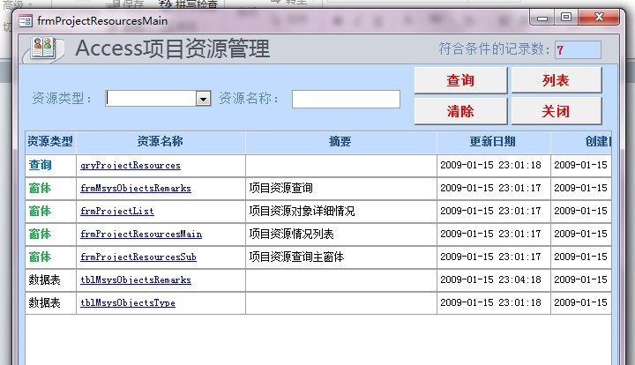This screenshot has width=635, height=365.
Task: Open the frmProjectList link
Action: click(117, 211)
